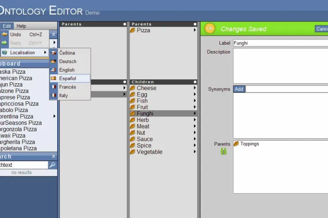Viewport: 328px width, 218px height.
Task: Select the Francés flag icon
Action: (x=54, y=87)
